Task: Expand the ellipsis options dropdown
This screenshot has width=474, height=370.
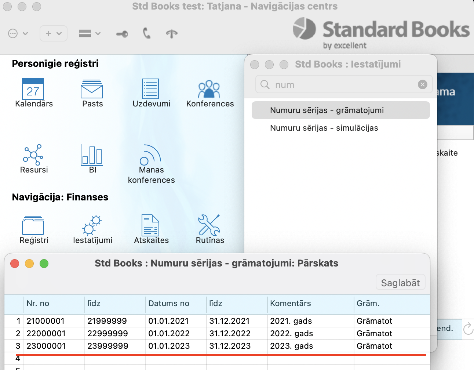Action: pos(18,34)
